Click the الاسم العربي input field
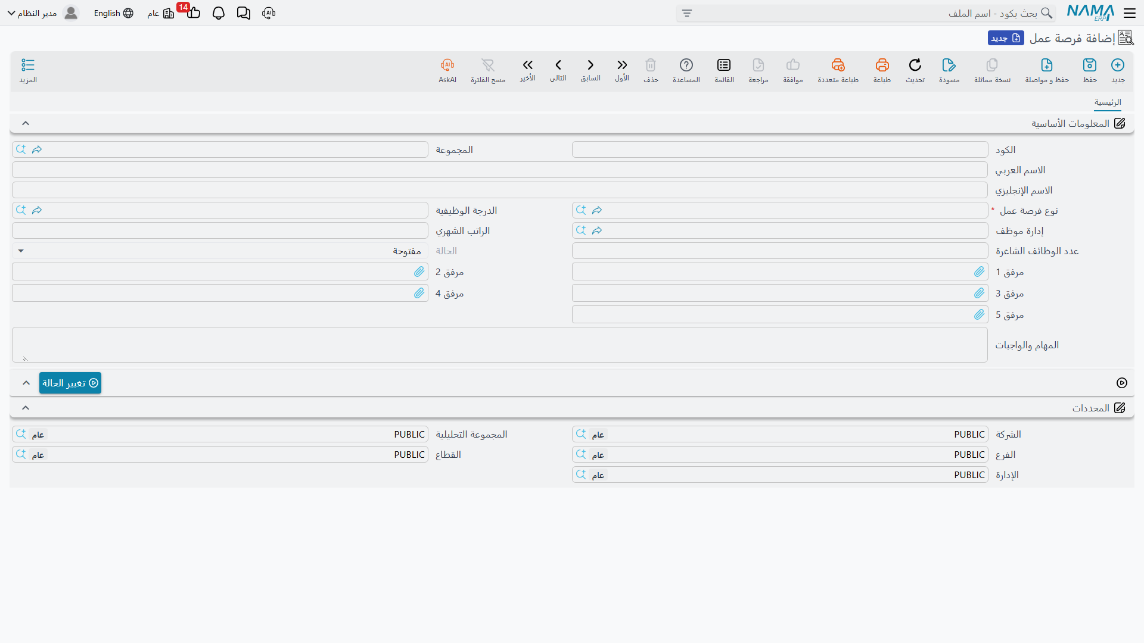The image size is (1144, 643). point(499,170)
